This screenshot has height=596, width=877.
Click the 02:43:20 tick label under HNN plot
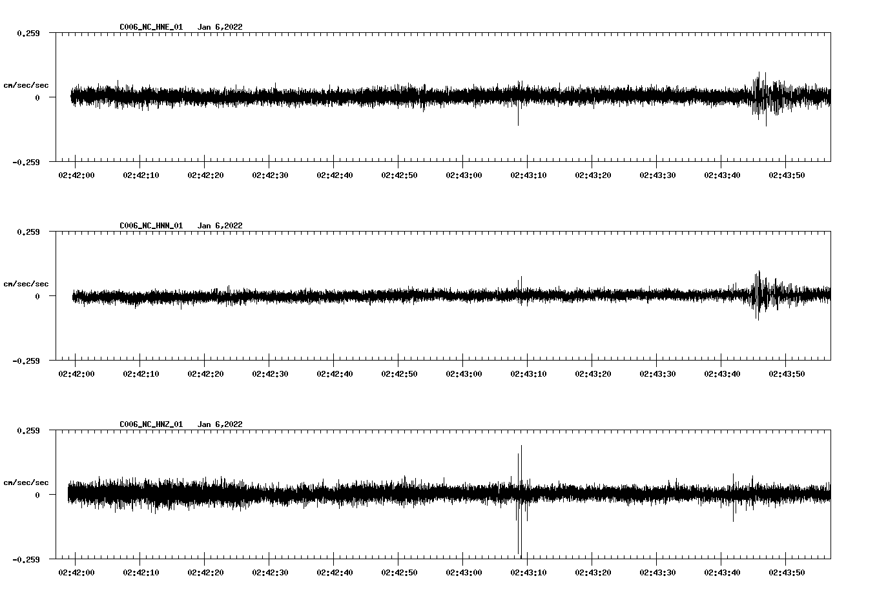593,373
